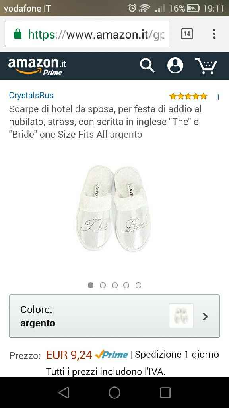Select the second carousel dot
Image resolution: width=229 pixels, height=408 pixels.
pyautogui.click(x=103, y=285)
